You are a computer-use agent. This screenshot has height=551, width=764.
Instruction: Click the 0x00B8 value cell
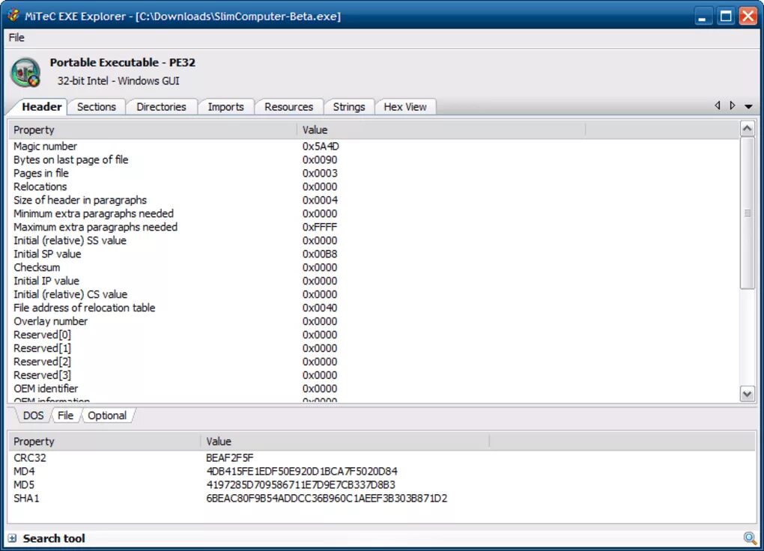[x=320, y=255]
